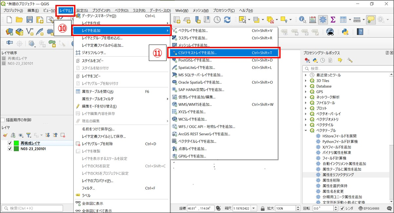The image size is (394, 213).
Task: Collapse the ベクタテーブル toolbox group
Action: point(306,130)
